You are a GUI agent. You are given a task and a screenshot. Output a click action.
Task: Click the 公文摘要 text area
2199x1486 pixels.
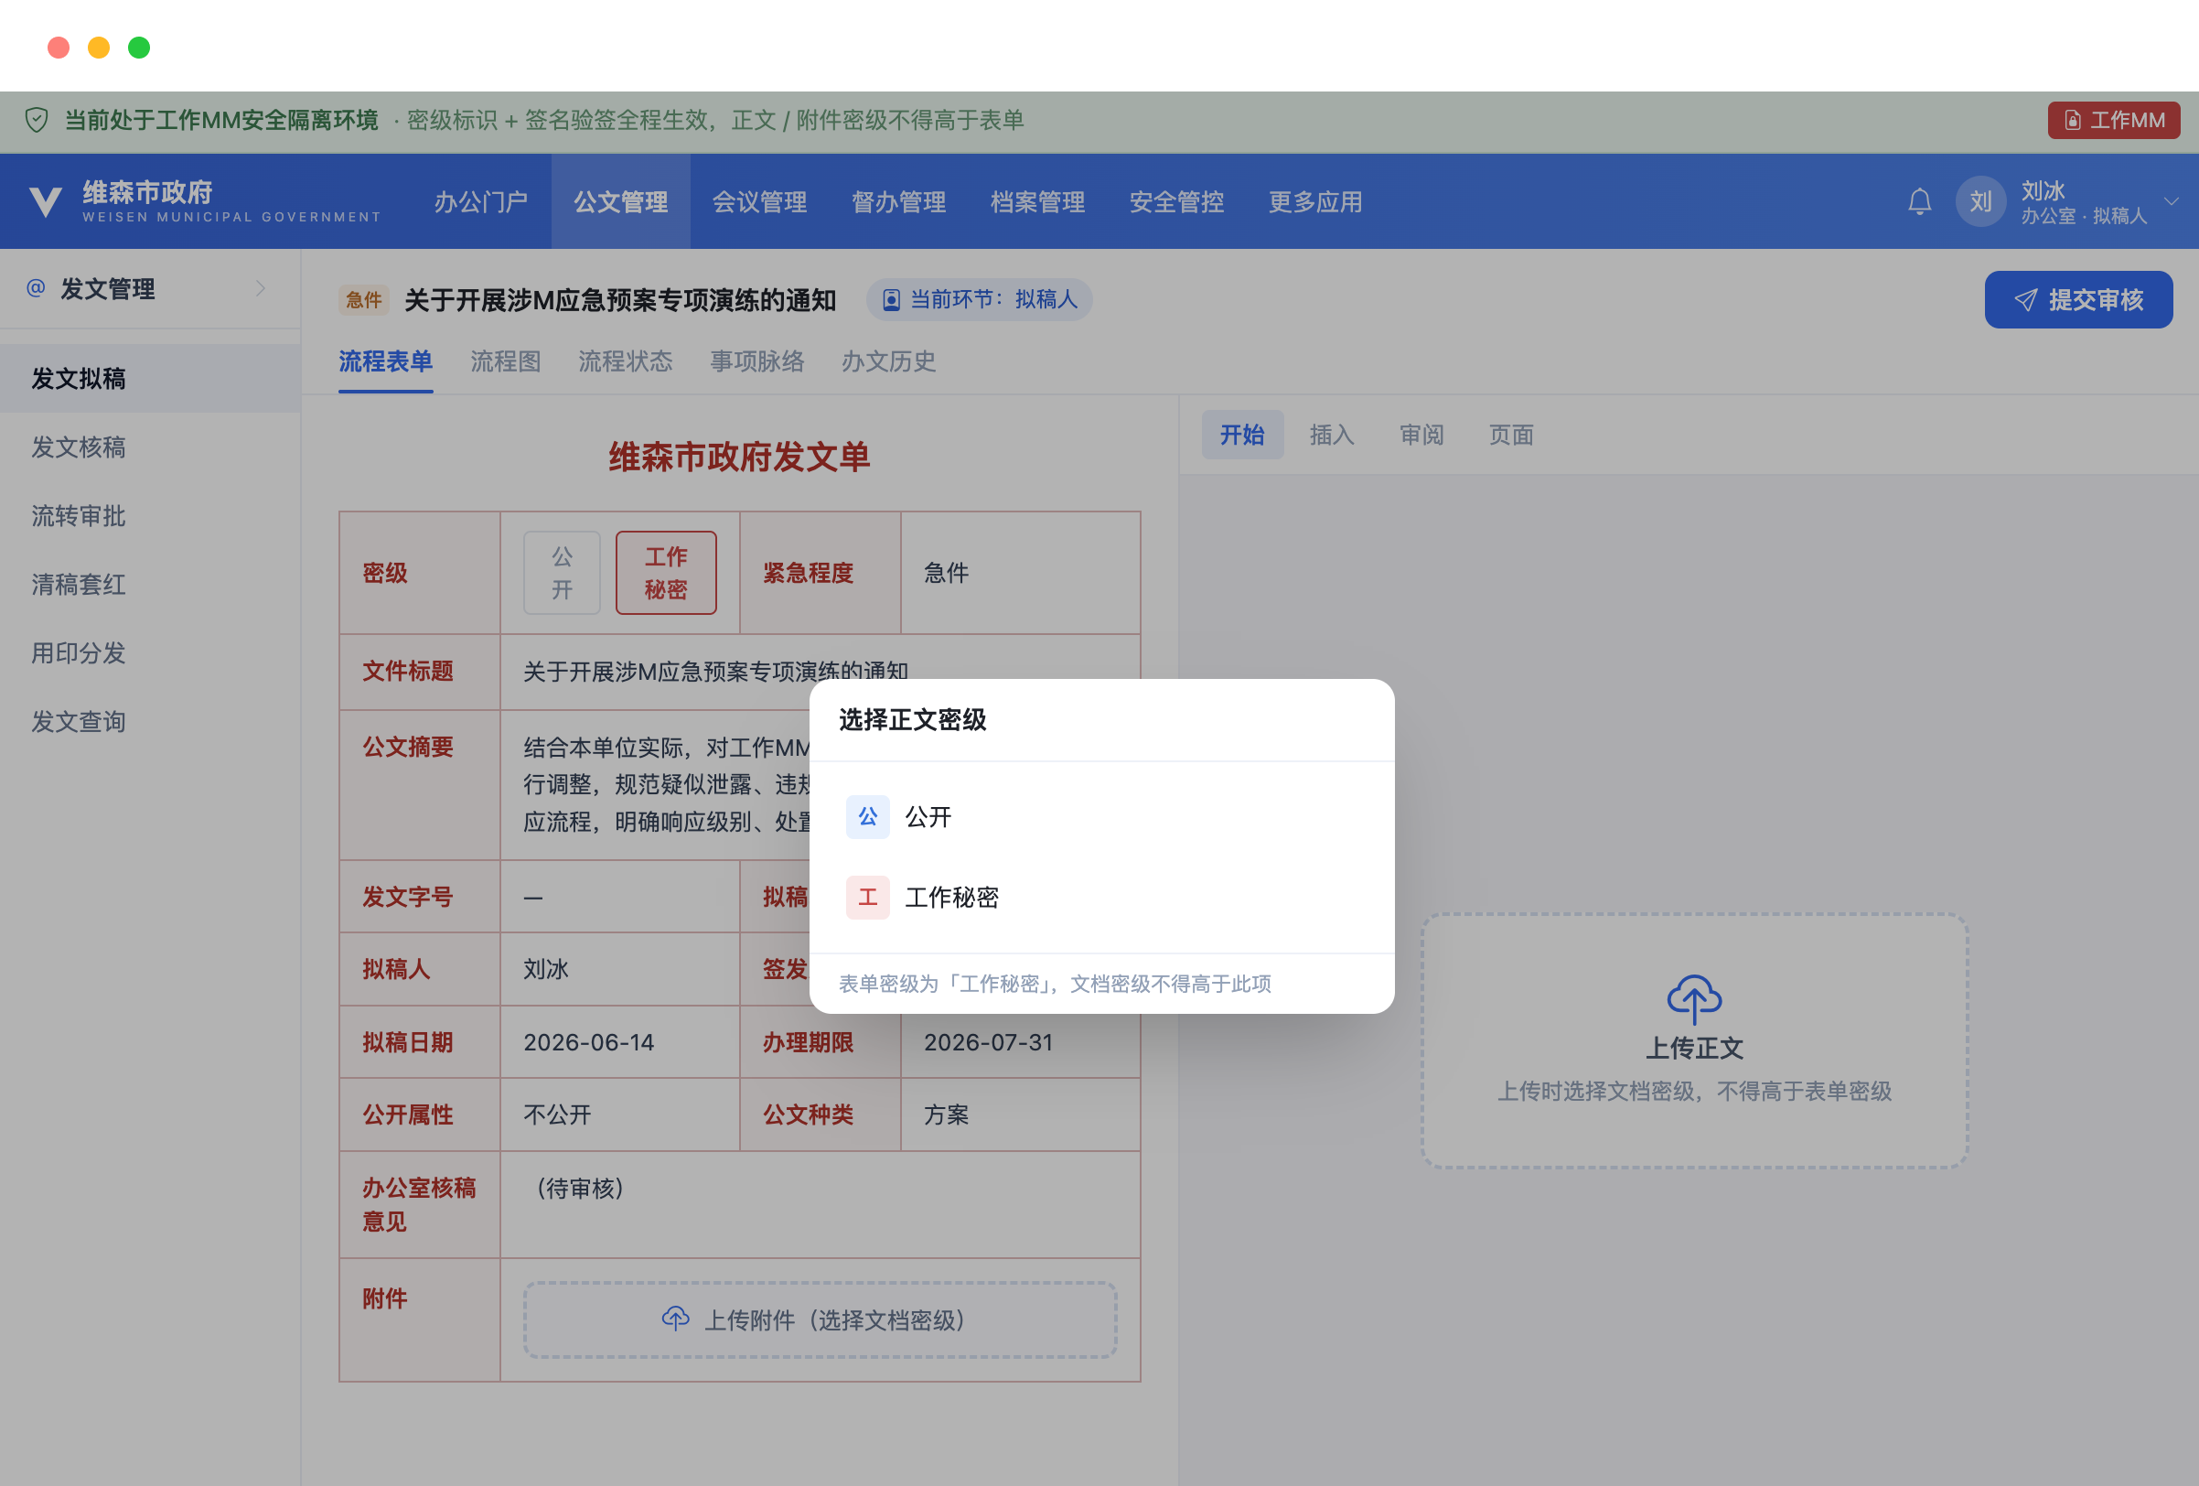coord(820,785)
